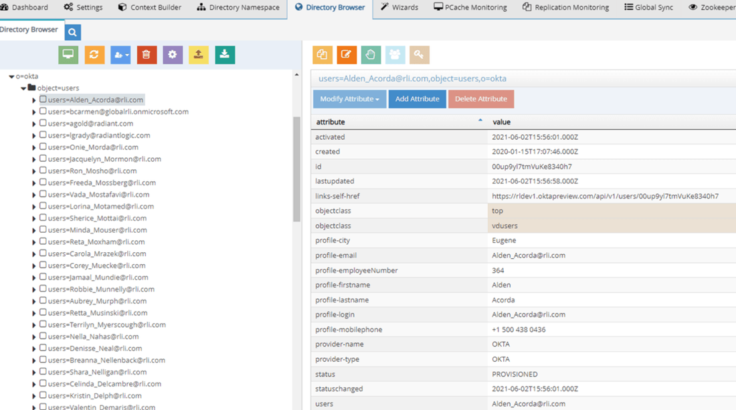
Task: Sort by the attribute column header
Action: [x=399, y=122]
